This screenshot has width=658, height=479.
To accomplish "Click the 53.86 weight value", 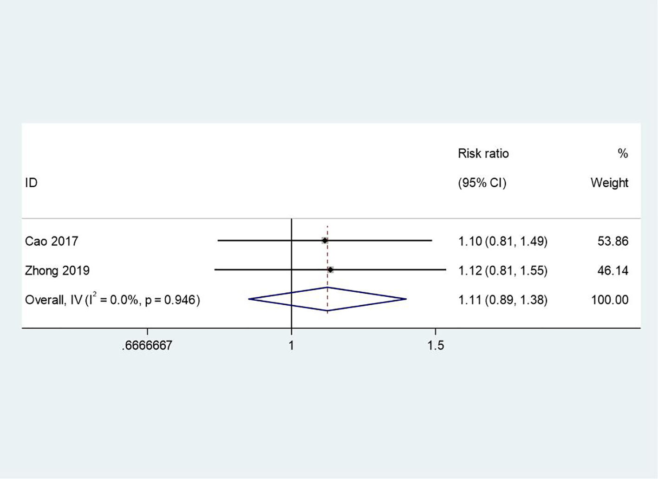I will tap(613, 241).
